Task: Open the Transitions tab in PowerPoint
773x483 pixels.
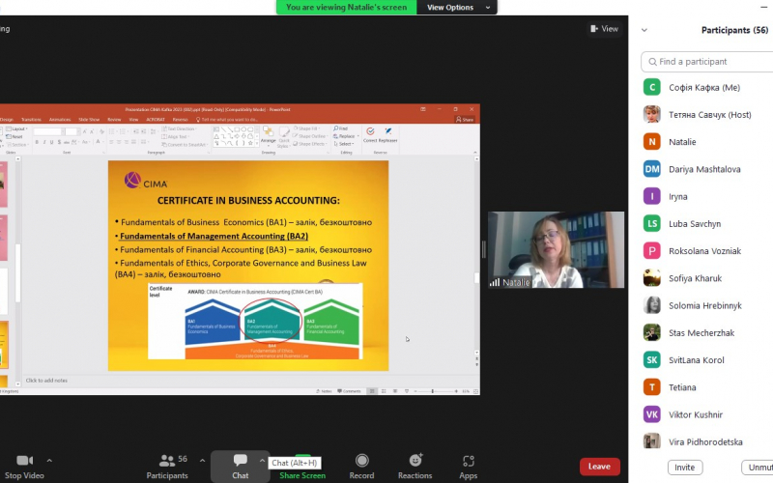Action: click(31, 120)
